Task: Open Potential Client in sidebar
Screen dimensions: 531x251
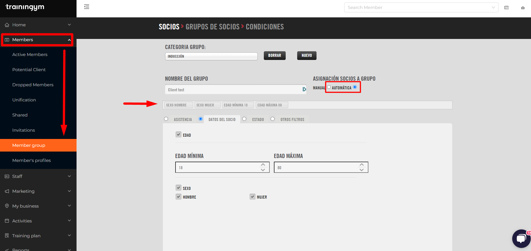Action: pyautogui.click(x=29, y=70)
